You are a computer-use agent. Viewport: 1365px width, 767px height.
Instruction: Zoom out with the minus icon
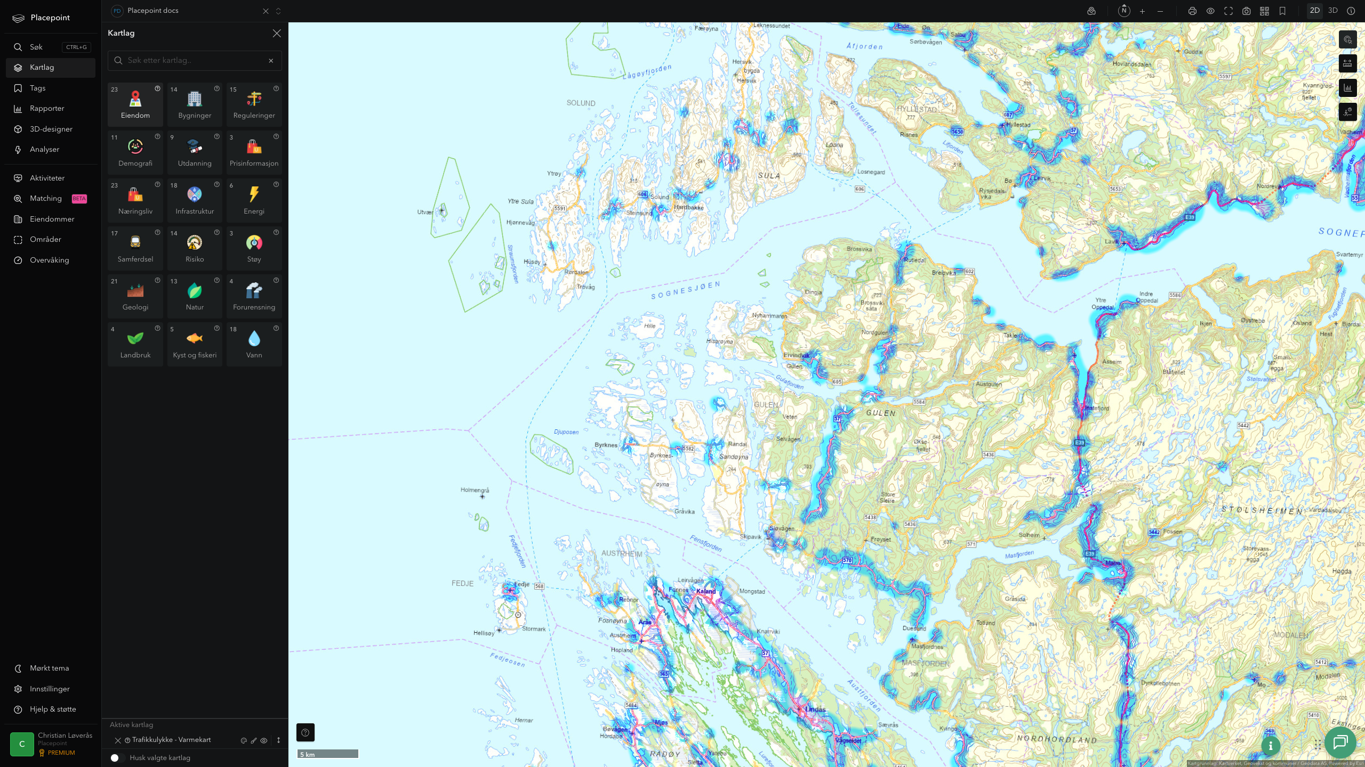(1160, 11)
